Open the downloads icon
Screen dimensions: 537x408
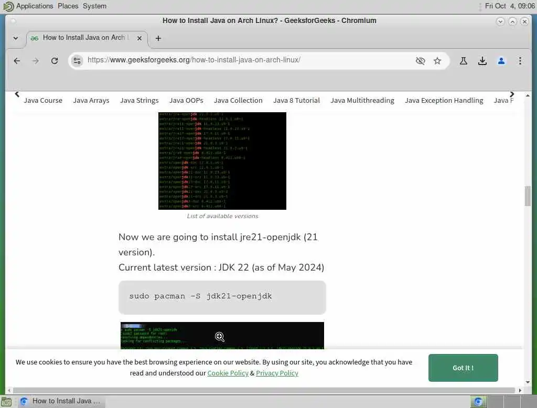pos(482,61)
